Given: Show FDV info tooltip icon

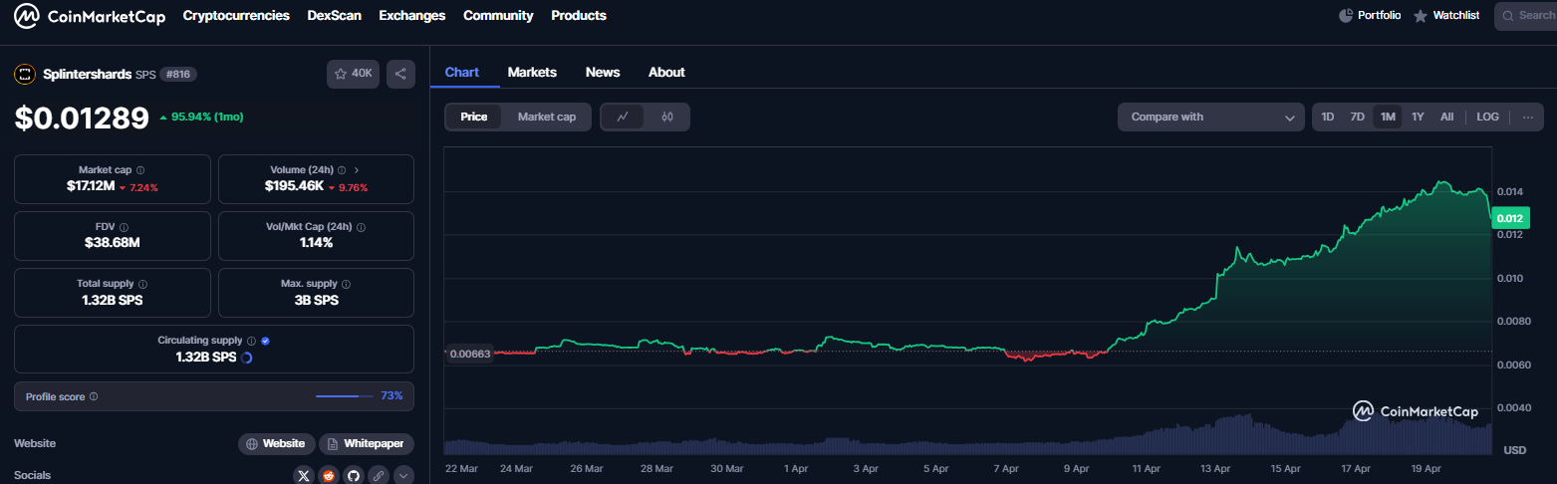Looking at the screenshot, I should coord(124,227).
